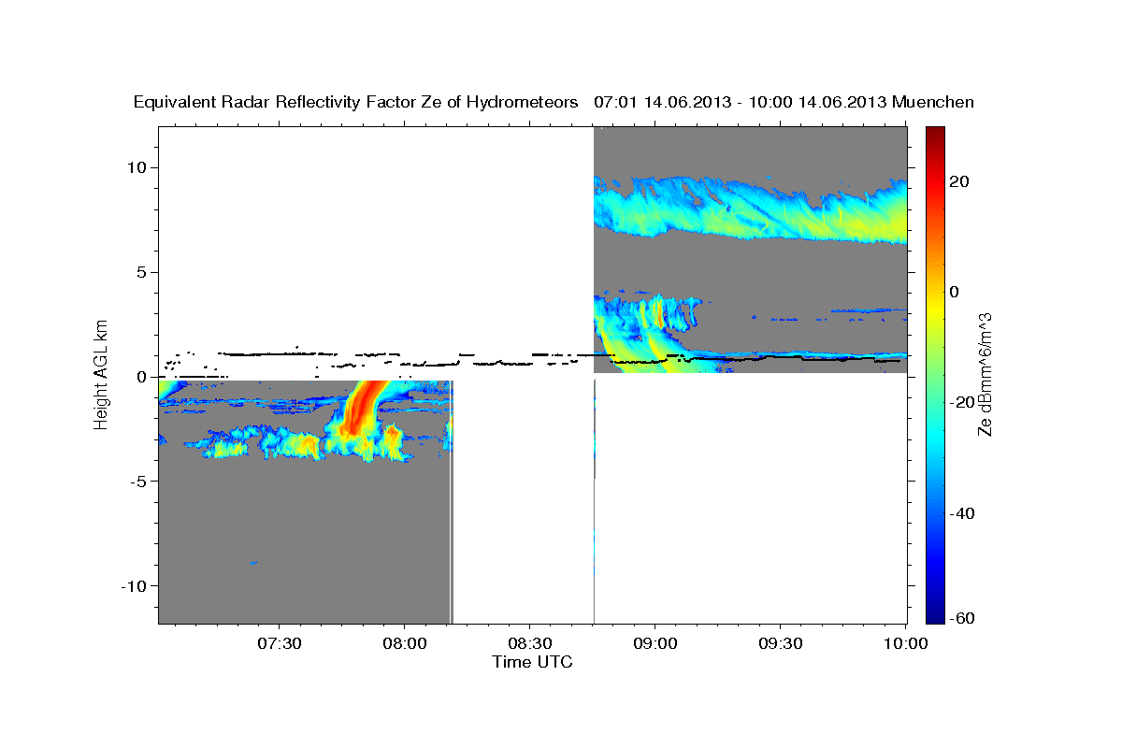The width and height of the screenshot is (1122, 748).
Task: Click the 09:30 time tick label
Action: [781, 643]
